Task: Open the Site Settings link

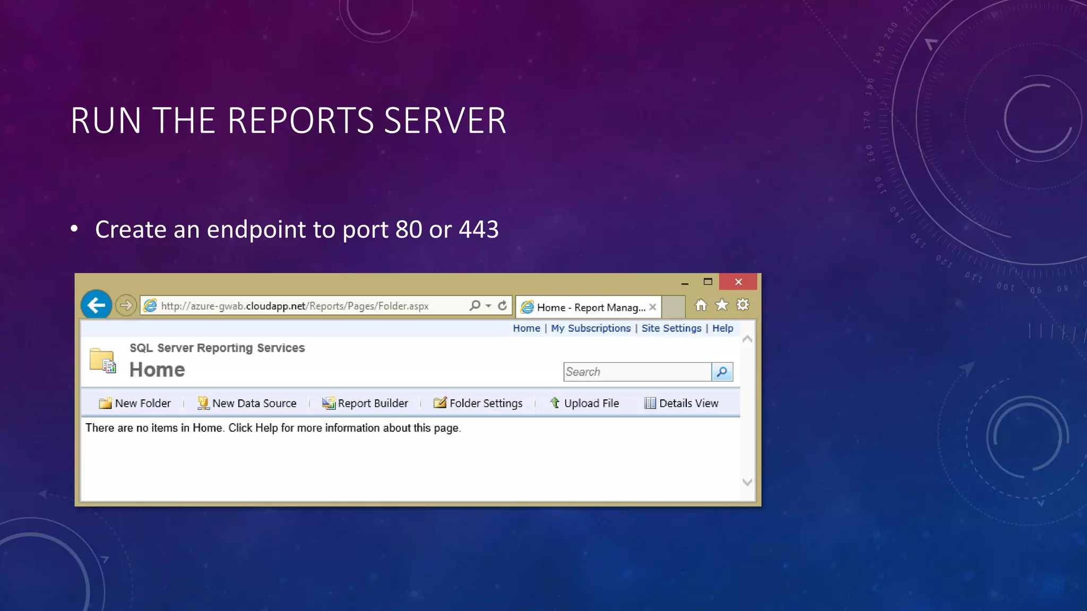Action: click(x=671, y=328)
